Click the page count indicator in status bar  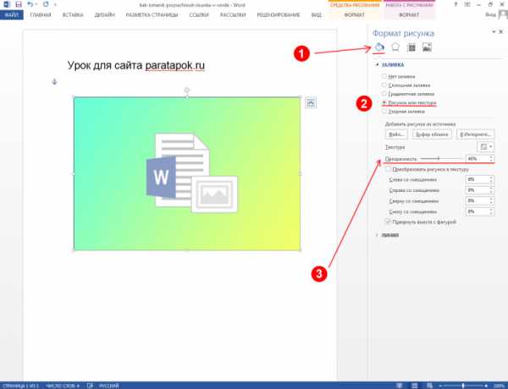(20, 386)
